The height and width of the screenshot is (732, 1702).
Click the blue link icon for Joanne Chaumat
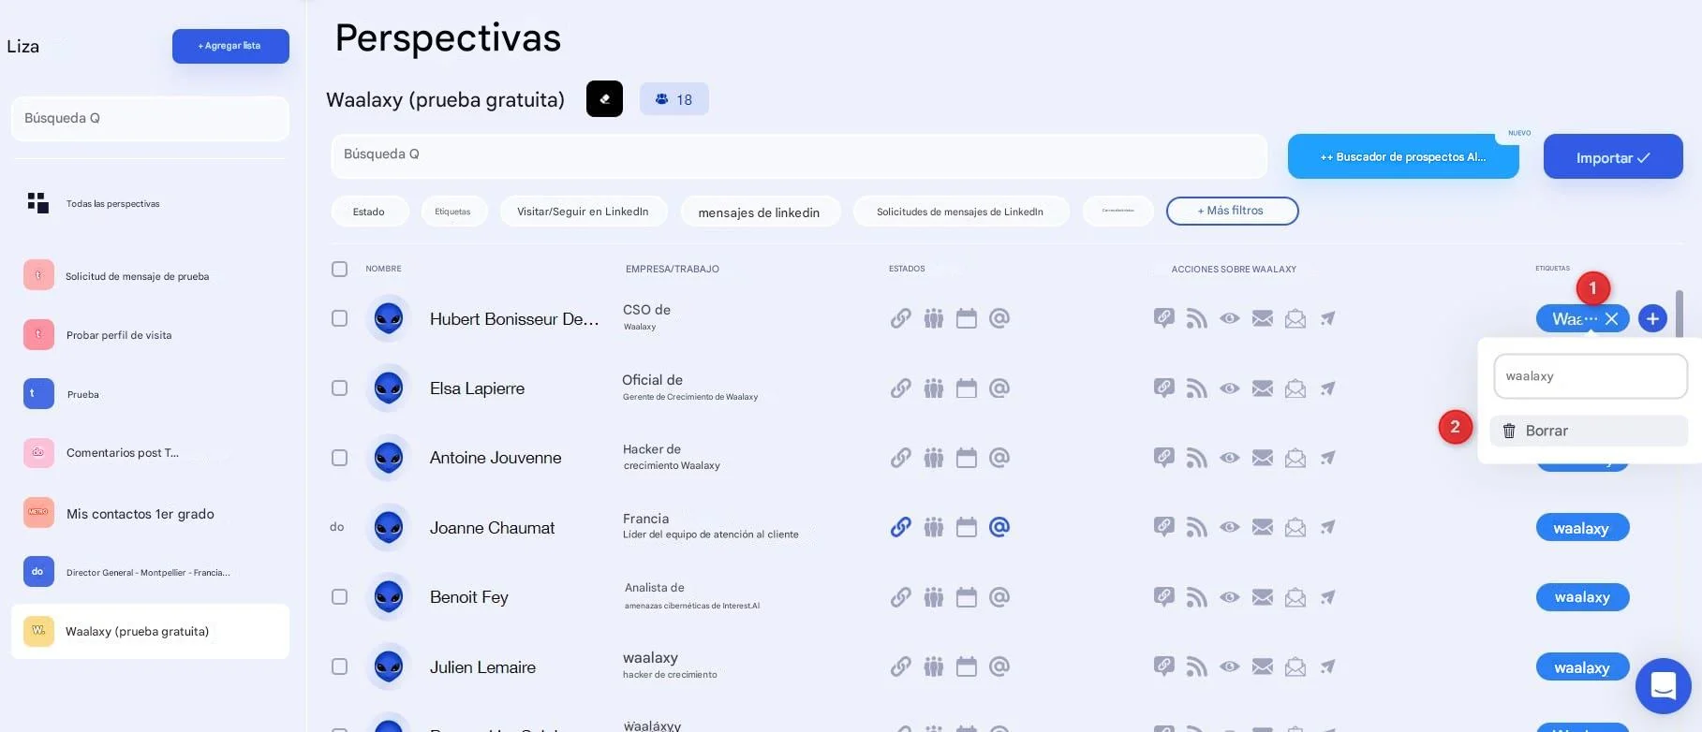[x=900, y=527]
